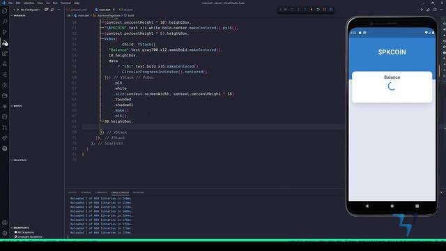Image resolution: width=446 pixels, height=251 pixels.
Task: Collapse the Variables section
Action: (x=18, y=15)
